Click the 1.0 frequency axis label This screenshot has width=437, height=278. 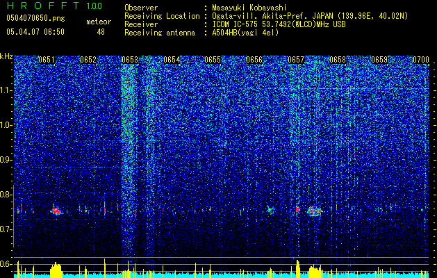click(6, 125)
